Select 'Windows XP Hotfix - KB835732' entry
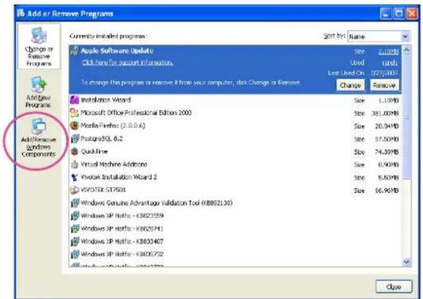 122,255
